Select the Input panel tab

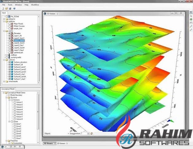coord(4,13)
